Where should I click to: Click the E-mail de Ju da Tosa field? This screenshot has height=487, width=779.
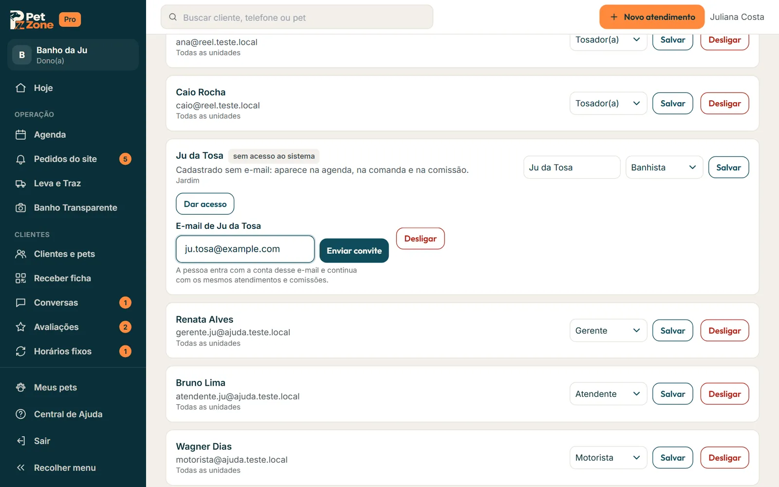click(x=245, y=249)
